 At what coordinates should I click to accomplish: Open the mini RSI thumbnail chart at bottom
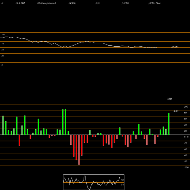(x=94, y=182)
